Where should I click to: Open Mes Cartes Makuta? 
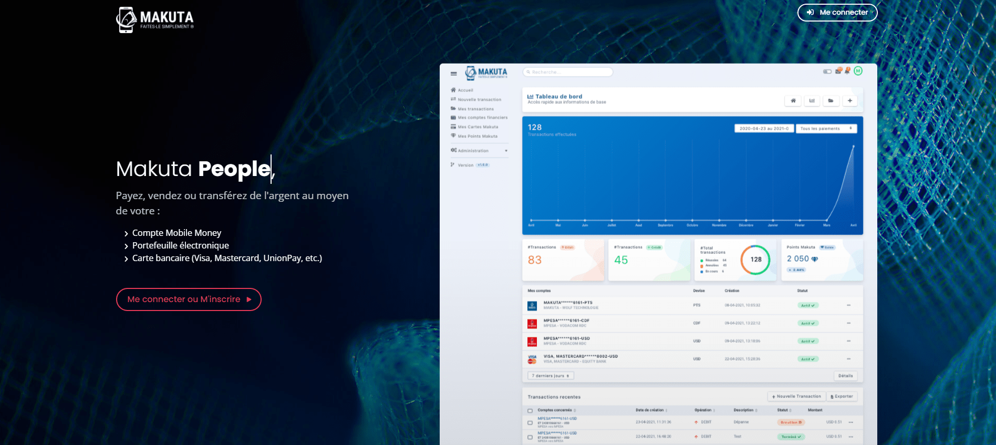(x=474, y=127)
